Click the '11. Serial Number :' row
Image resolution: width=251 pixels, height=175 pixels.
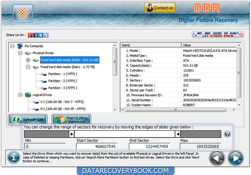point(178,100)
